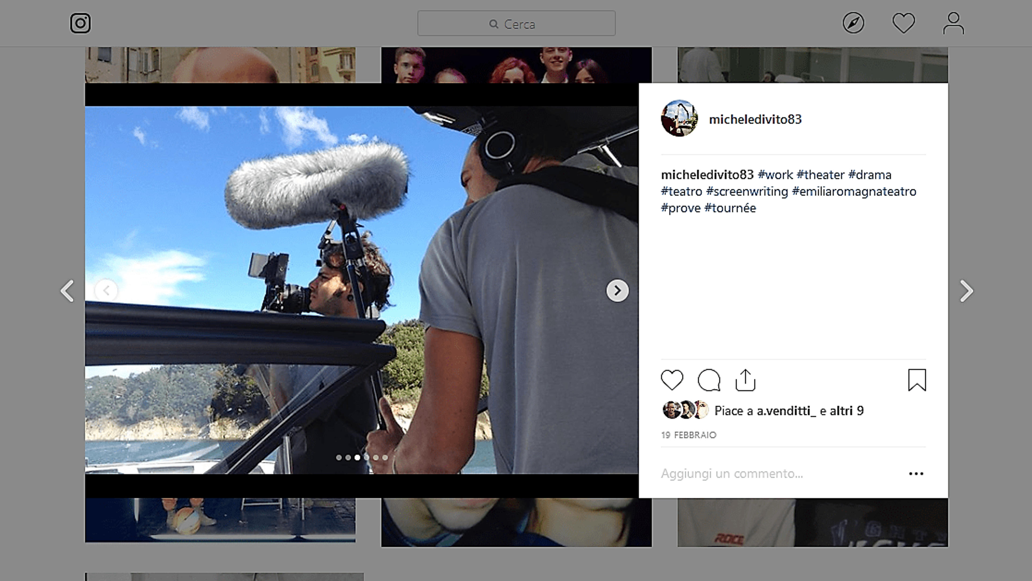
Task: Open the #emiliaromagnateatro hashtag
Action: pos(854,192)
